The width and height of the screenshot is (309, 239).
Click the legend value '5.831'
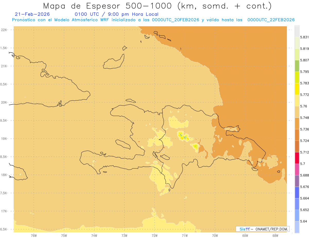(x=304, y=37)
